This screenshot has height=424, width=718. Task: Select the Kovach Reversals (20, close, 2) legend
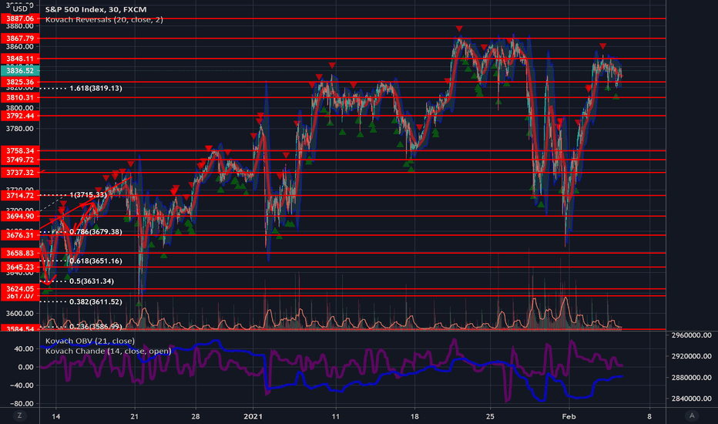click(104, 20)
